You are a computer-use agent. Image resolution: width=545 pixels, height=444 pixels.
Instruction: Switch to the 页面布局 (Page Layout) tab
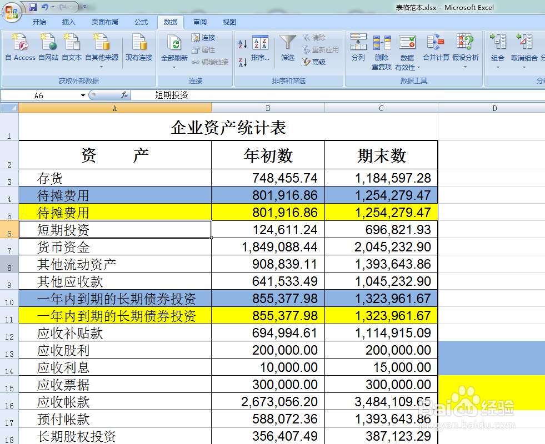click(x=104, y=22)
